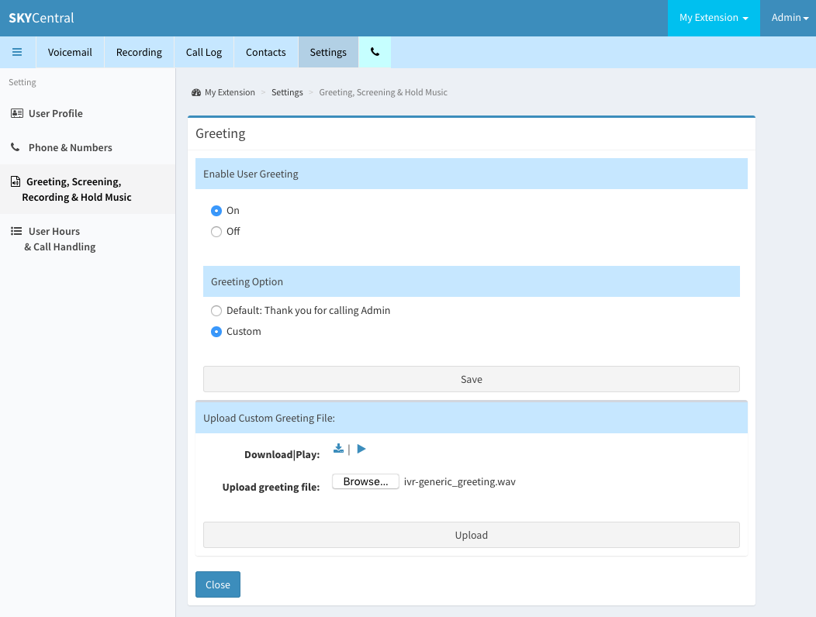Click Browse to choose greeting file

pos(365,481)
